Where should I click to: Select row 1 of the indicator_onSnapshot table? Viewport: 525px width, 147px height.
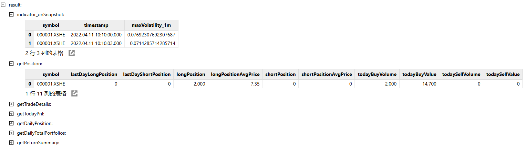[102, 43]
